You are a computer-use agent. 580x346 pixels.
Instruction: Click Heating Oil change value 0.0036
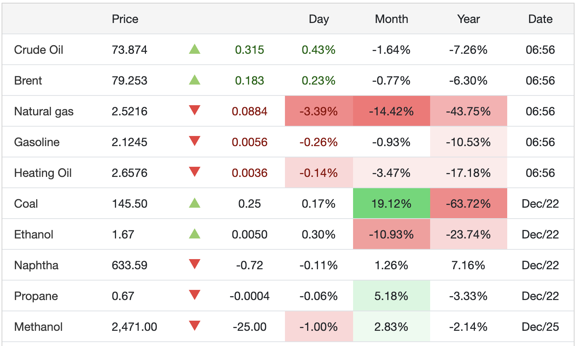(250, 173)
